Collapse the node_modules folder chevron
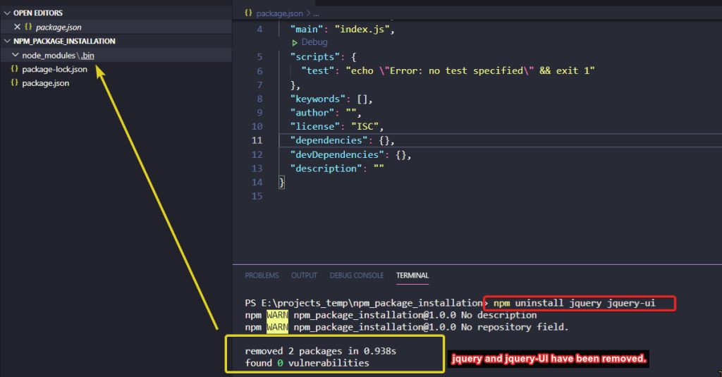Image resolution: width=722 pixels, height=377 pixels. pyautogui.click(x=16, y=55)
